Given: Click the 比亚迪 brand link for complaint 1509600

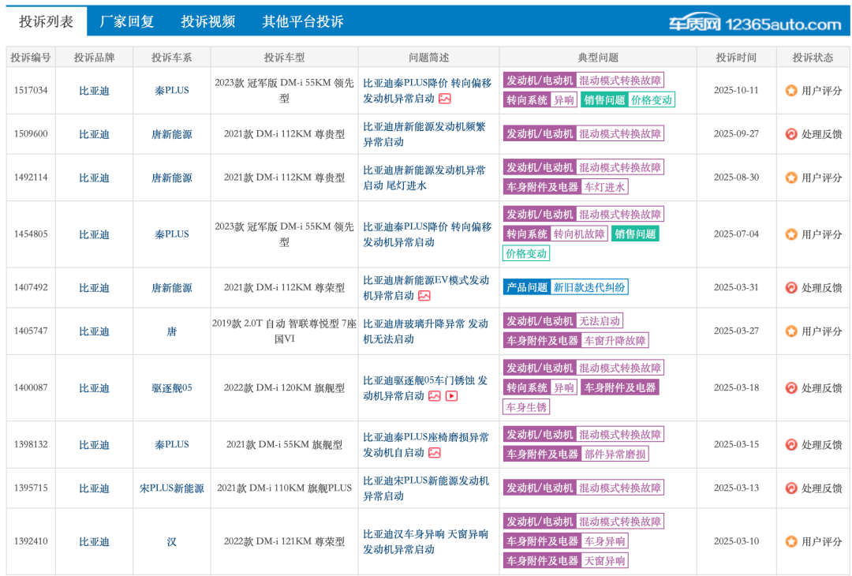Looking at the screenshot, I should (x=94, y=133).
